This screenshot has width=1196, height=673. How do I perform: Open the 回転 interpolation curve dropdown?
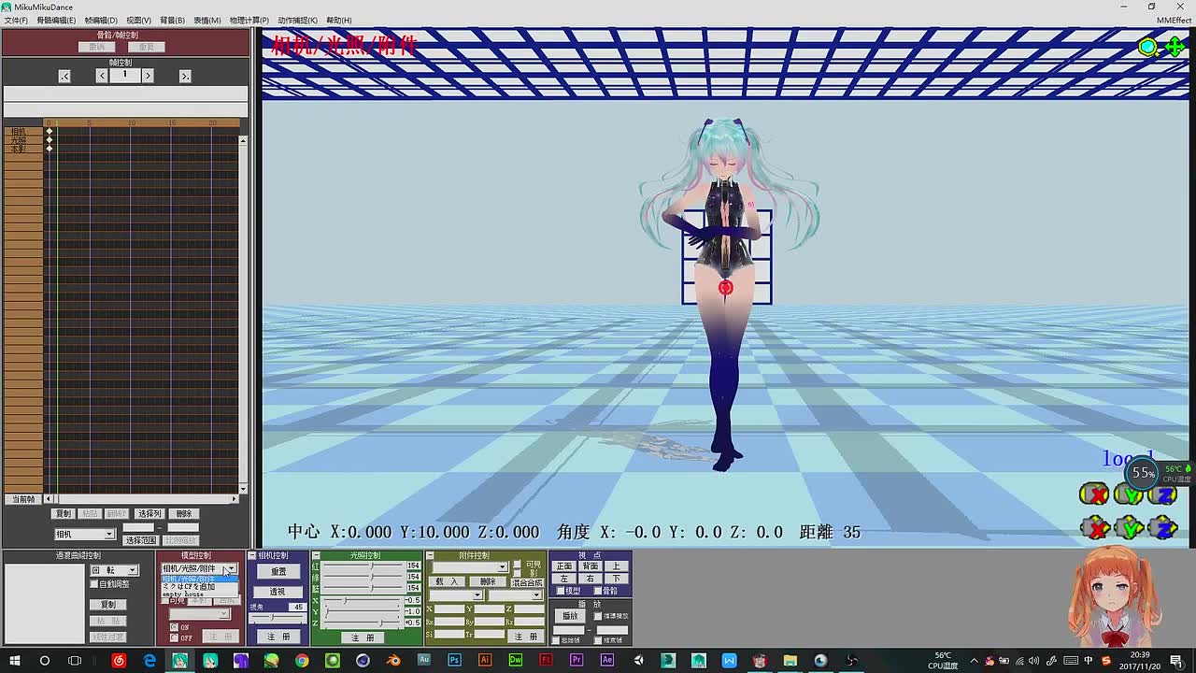[x=114, y=570]
